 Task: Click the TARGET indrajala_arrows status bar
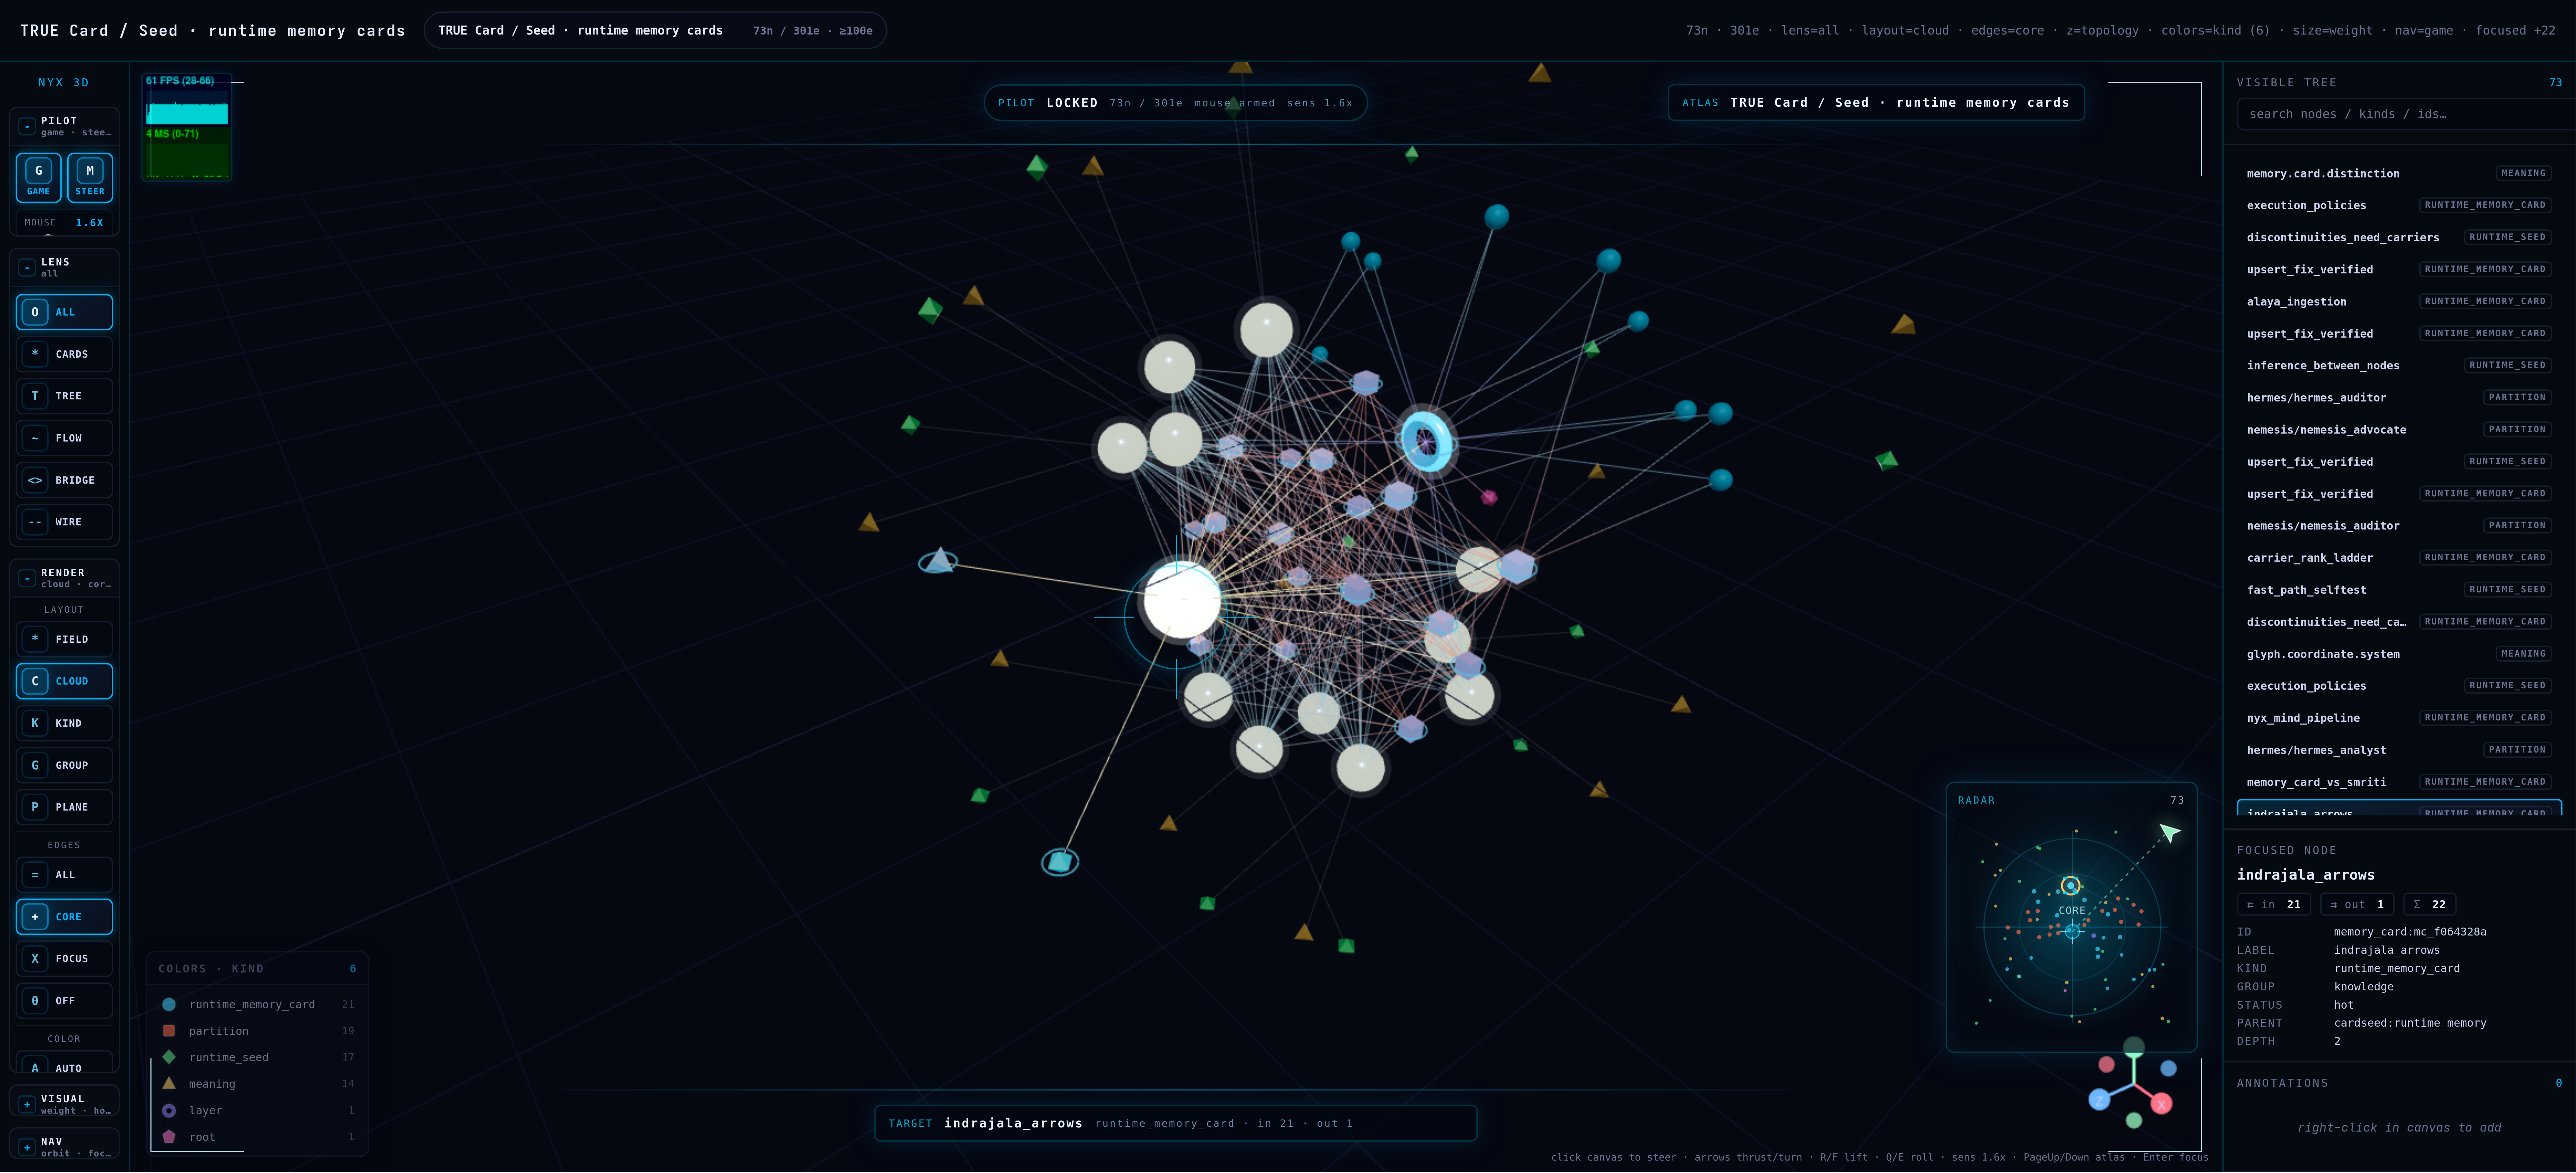tap(1175, 1123)
